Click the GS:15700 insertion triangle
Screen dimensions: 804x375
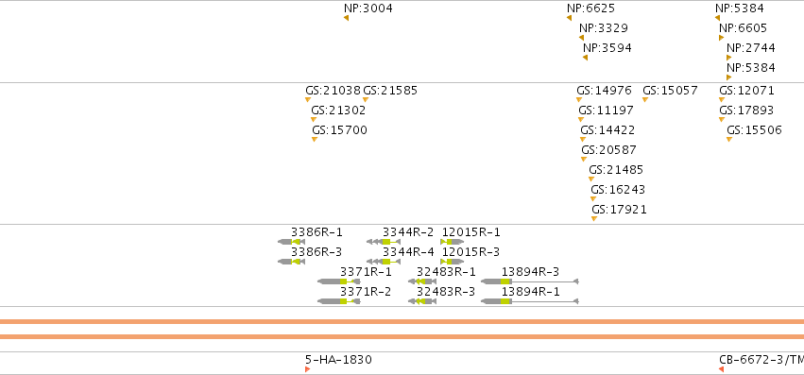pyautogui.click(x=315, y=140)
